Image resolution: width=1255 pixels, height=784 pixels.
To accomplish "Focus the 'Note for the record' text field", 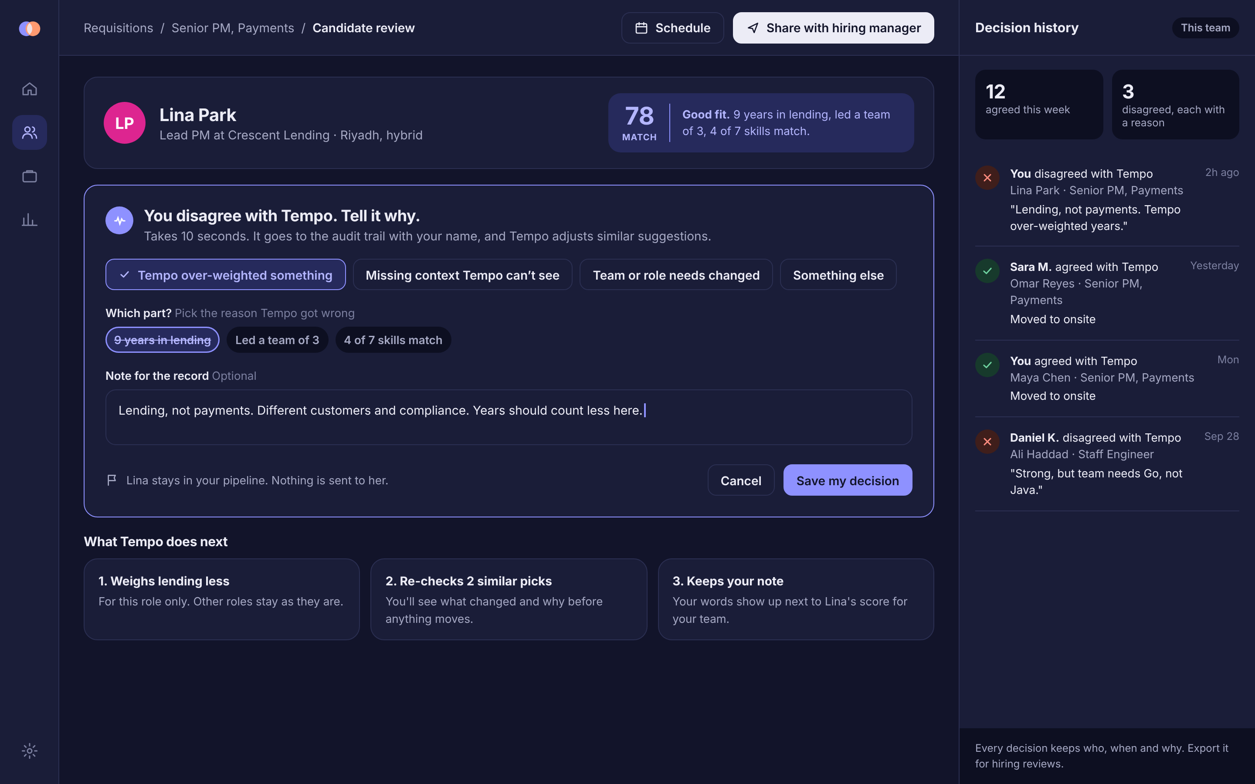I will click(509, 417).
